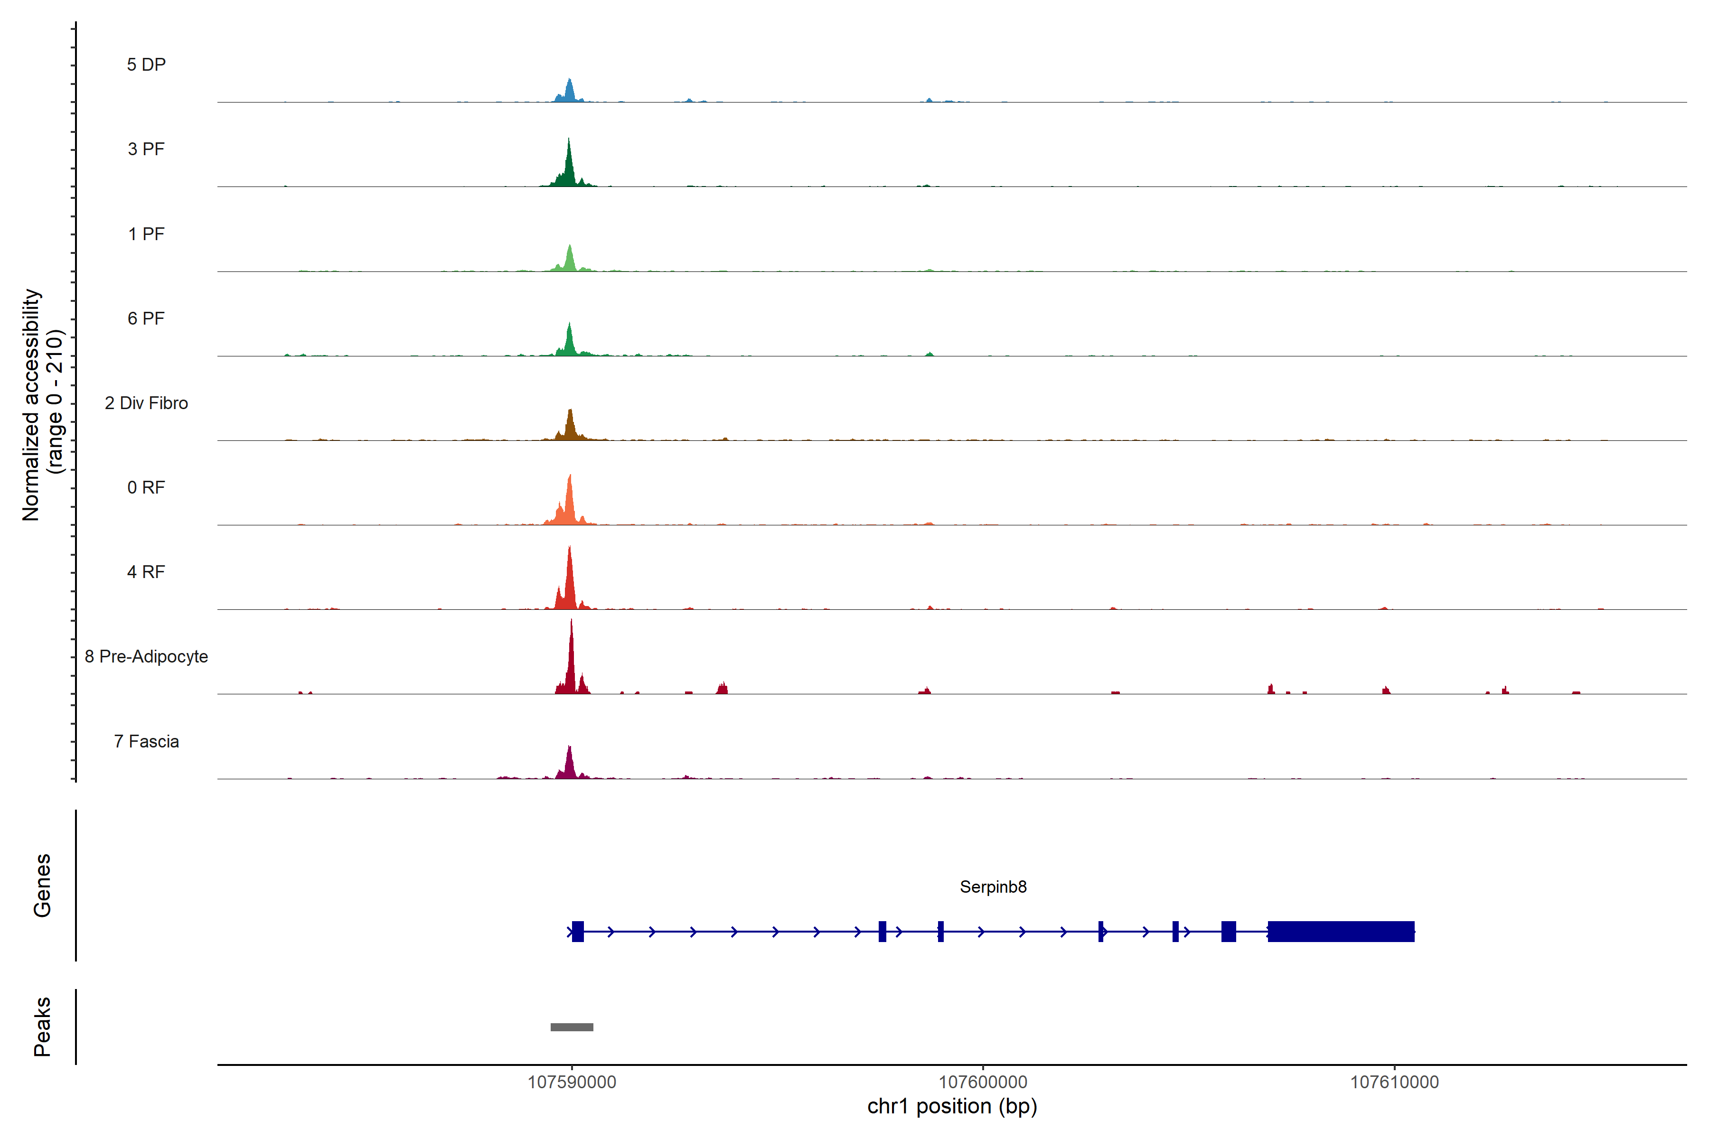Click the first Serpinb8 exon near 107590000

tap(578, 931)
